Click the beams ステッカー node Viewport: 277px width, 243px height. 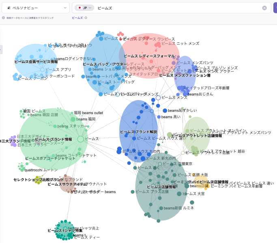click(x=55, y=126)
